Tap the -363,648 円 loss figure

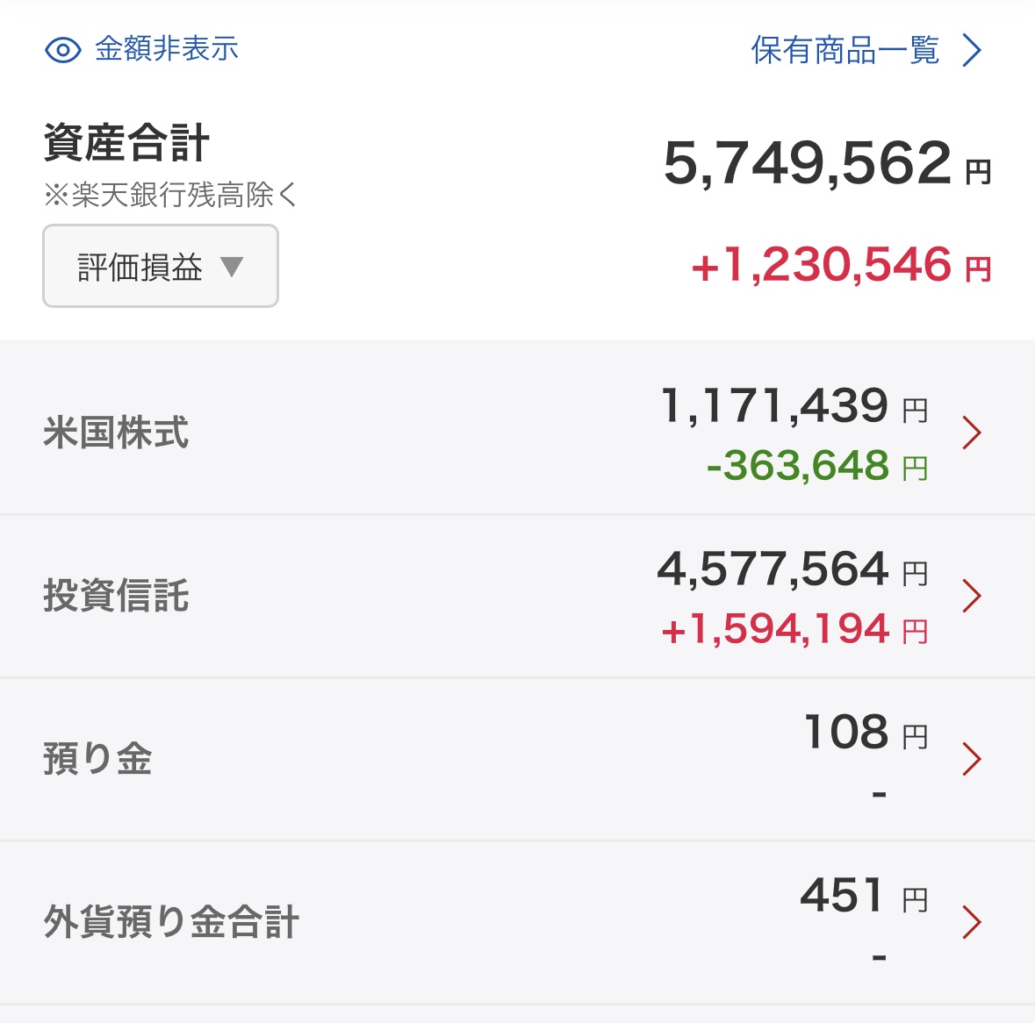pyautogui.click(x=817, y=466)
